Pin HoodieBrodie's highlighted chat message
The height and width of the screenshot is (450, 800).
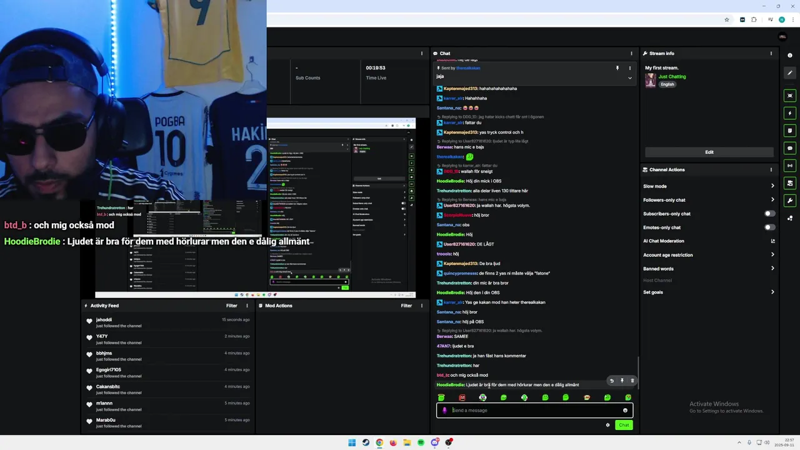[x=622, y=381]
